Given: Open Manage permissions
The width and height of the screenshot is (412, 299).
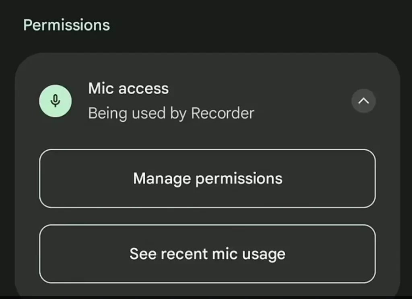Looking at the screenshot, I should [x=208, y=179].
